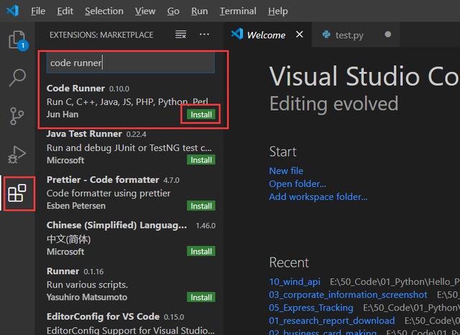Click Microsoft author under Java Test Runner
This screenshot has width=460, height=335.
pos(65,160)
